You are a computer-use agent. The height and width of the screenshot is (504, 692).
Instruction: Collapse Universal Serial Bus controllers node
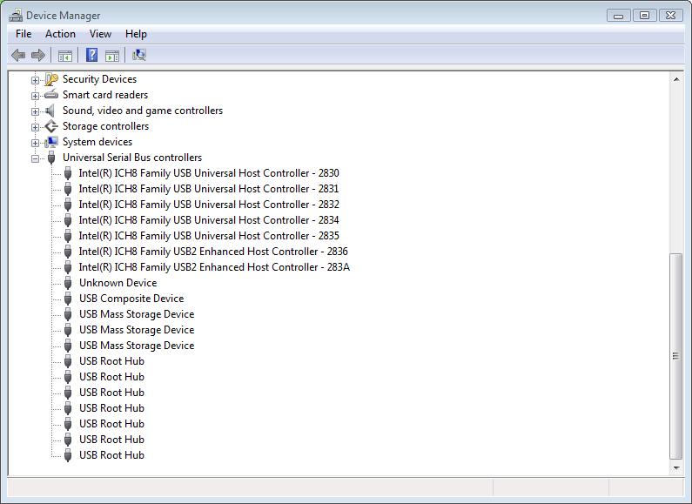(x=35, y=158)
